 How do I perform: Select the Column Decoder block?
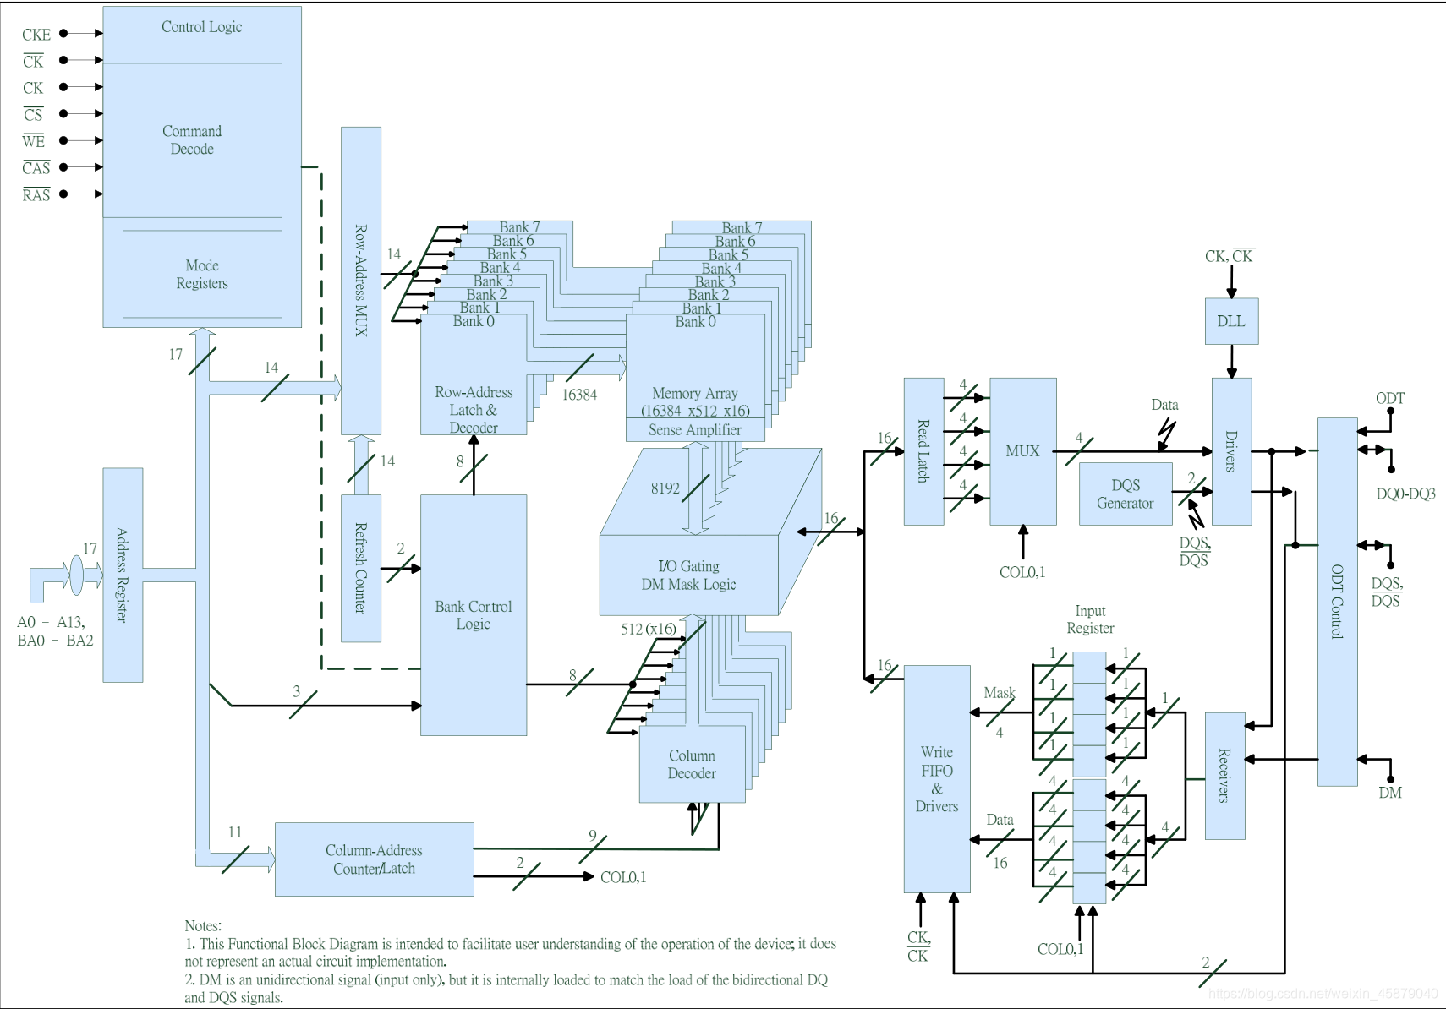tap(692, 765)
